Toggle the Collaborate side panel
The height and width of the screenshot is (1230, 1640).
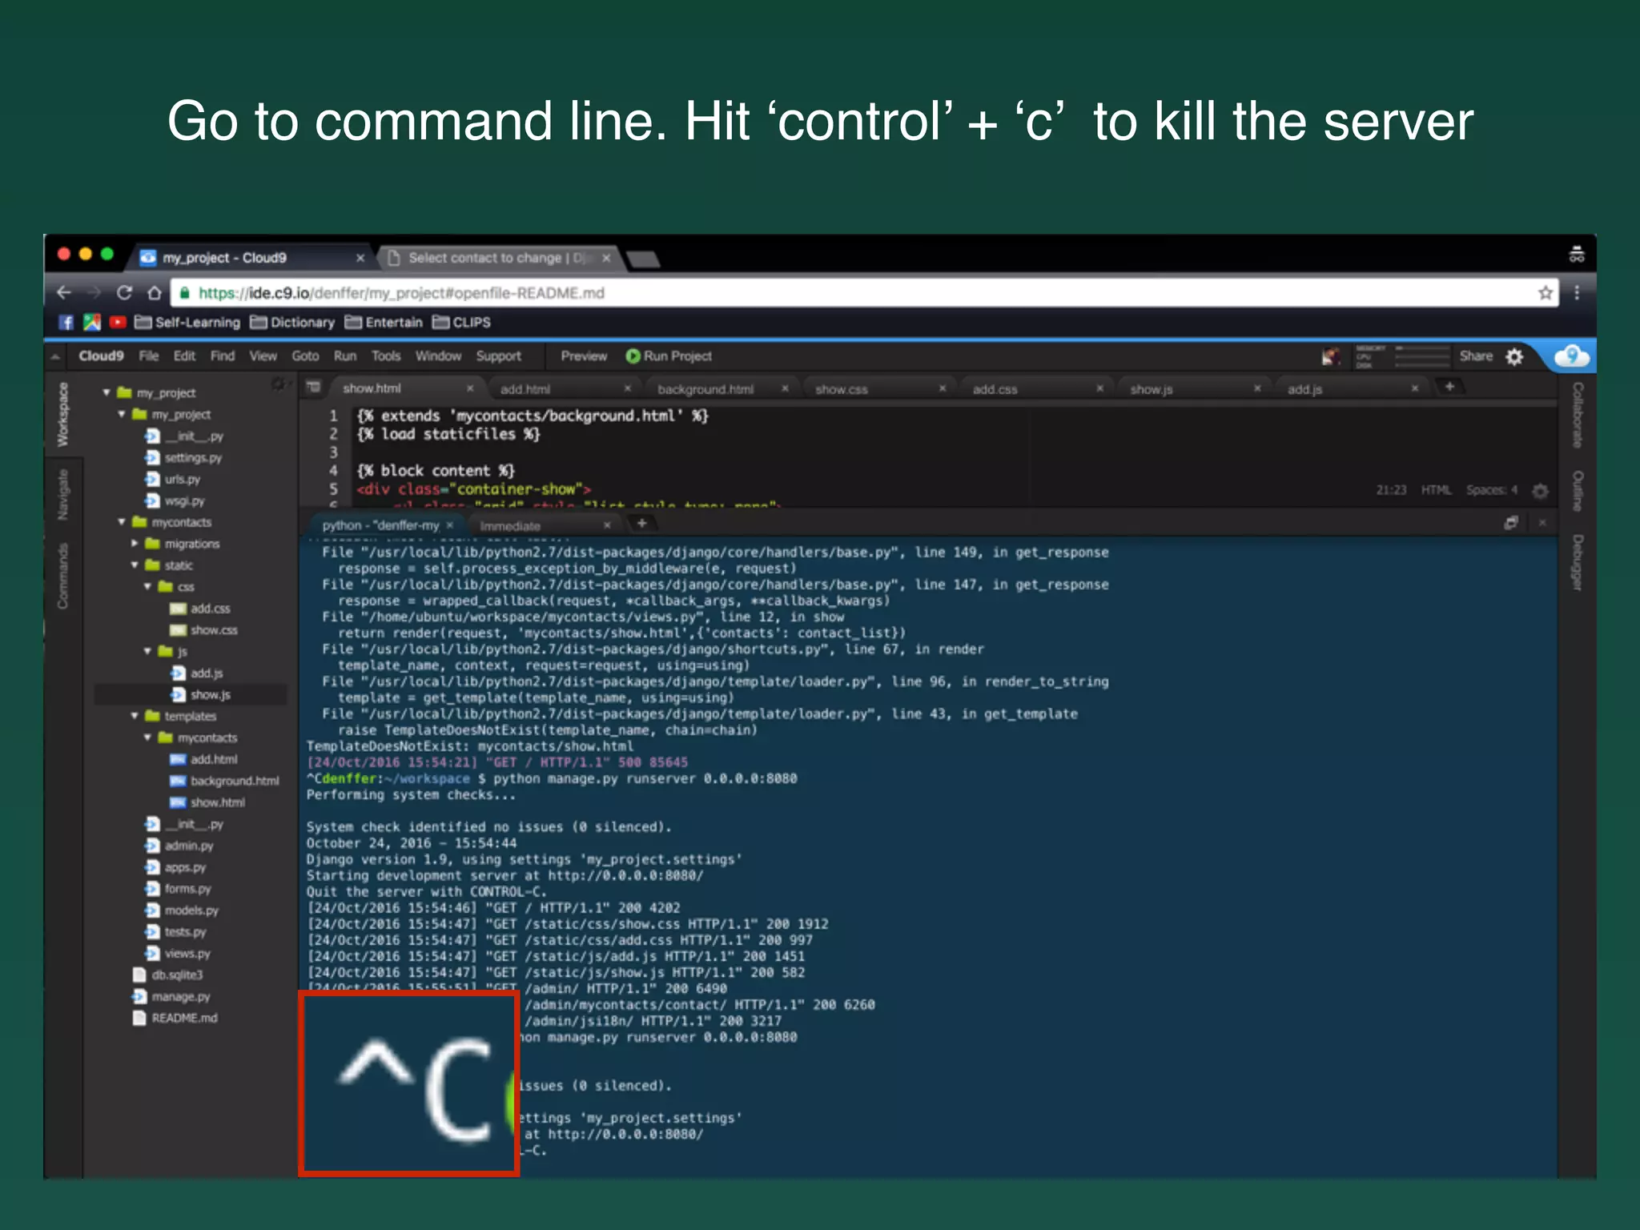(x=1577, y=414)
